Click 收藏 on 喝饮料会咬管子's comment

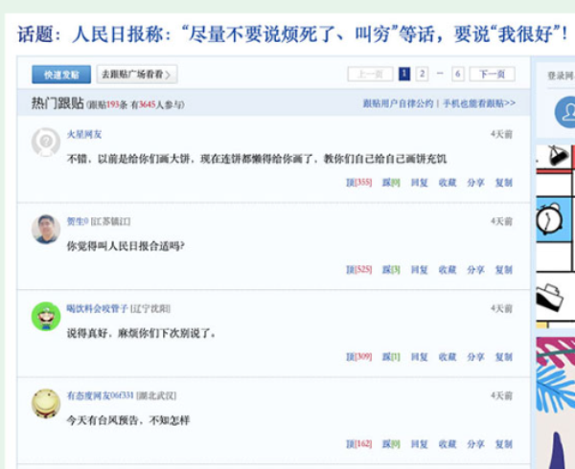click(x=448, y=357)
